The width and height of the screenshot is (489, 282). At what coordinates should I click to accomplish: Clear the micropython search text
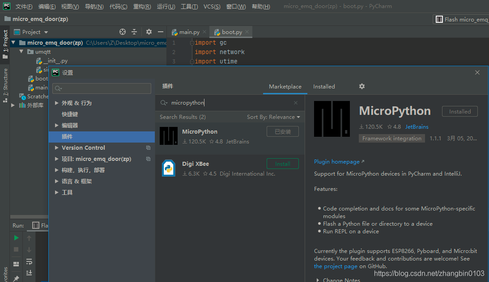click(296, 103)
